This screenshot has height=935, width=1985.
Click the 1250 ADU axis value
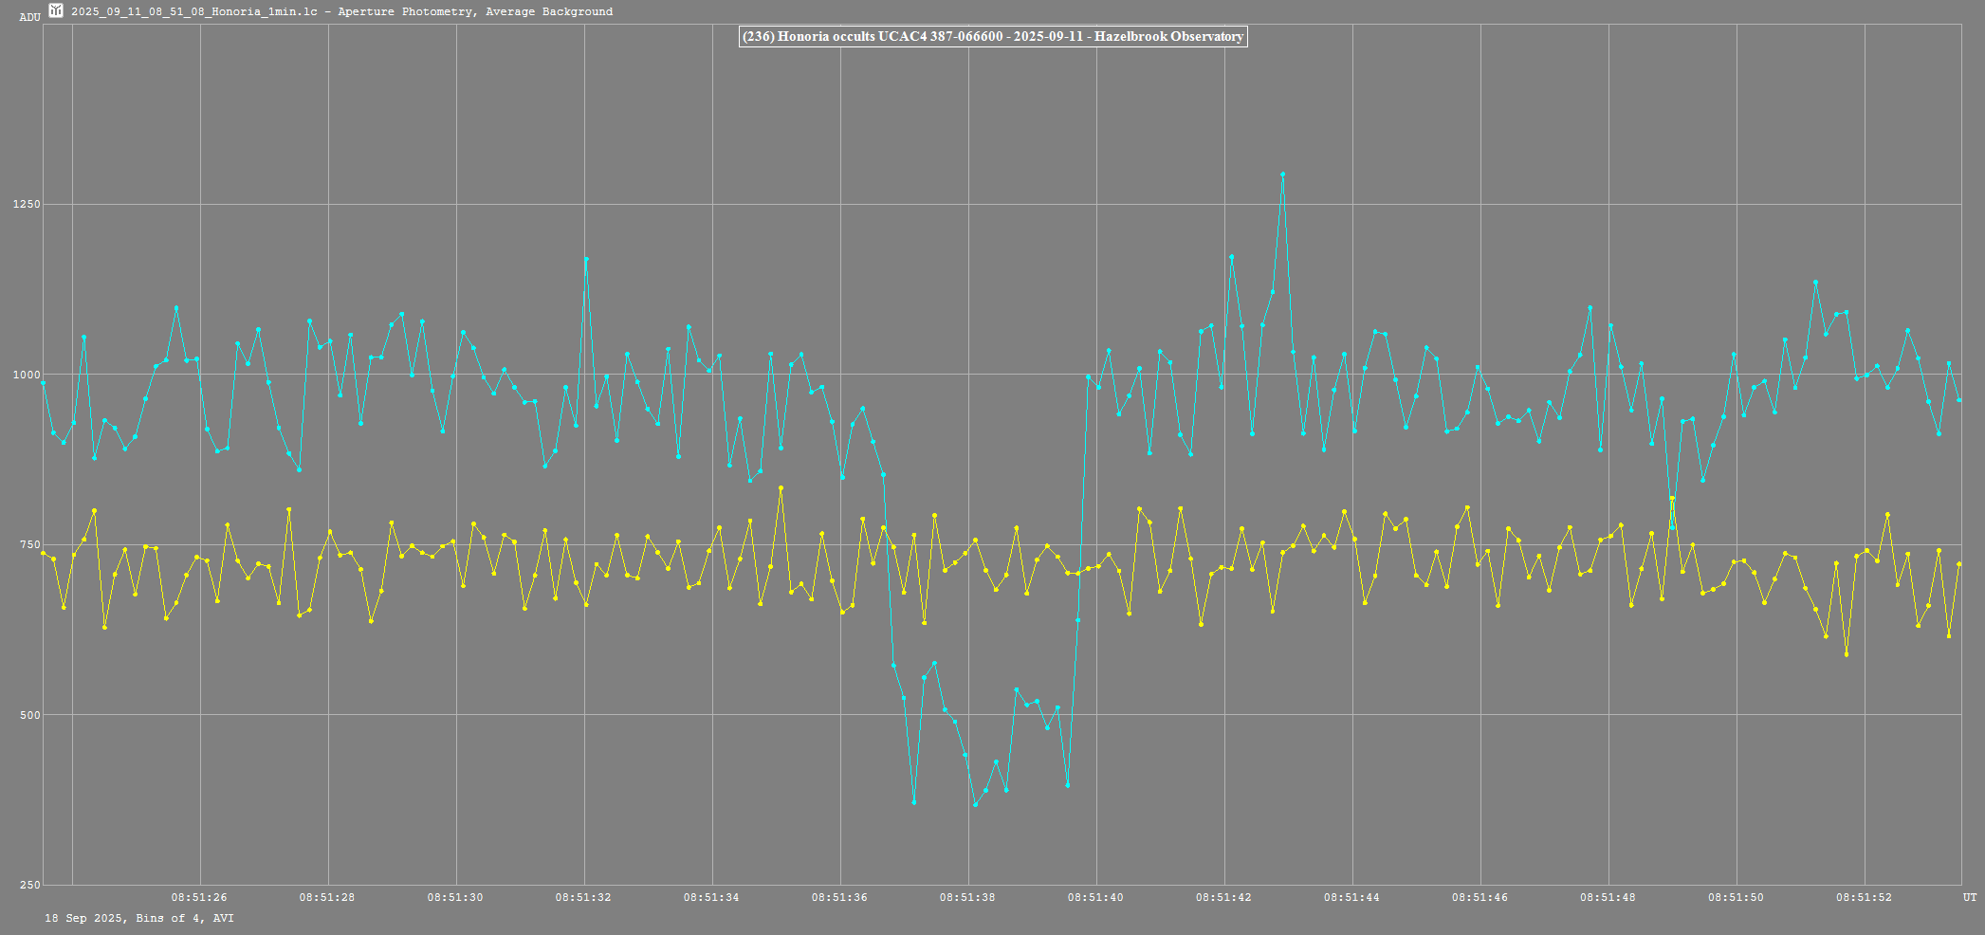click(27, 204)
